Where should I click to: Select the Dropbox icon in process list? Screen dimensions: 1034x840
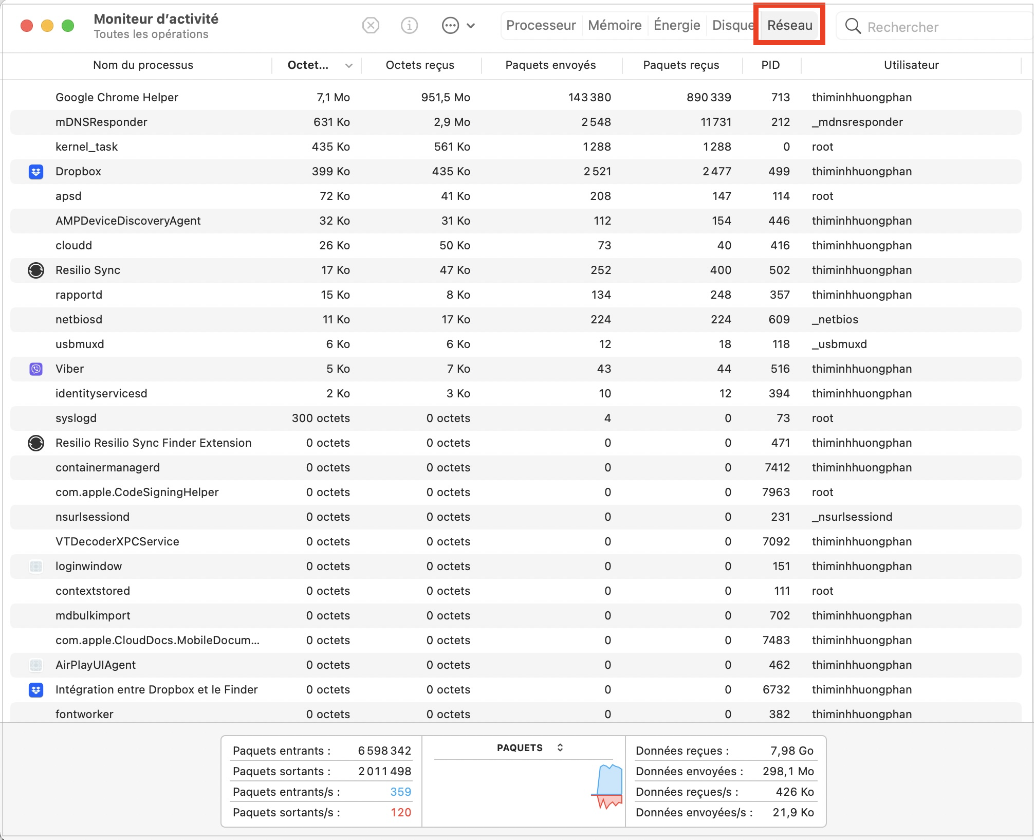[x=36, y=172]
